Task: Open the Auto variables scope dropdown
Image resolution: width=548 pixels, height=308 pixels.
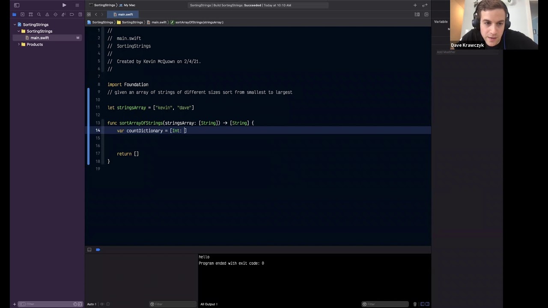Action: (x=92, y=304)
